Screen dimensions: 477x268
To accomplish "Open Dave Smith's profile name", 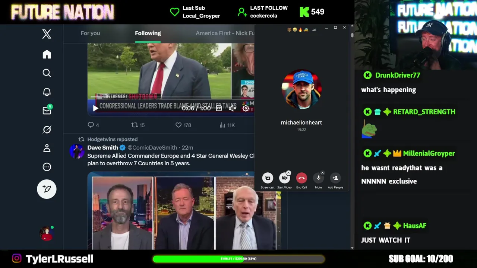I will 102,147.
